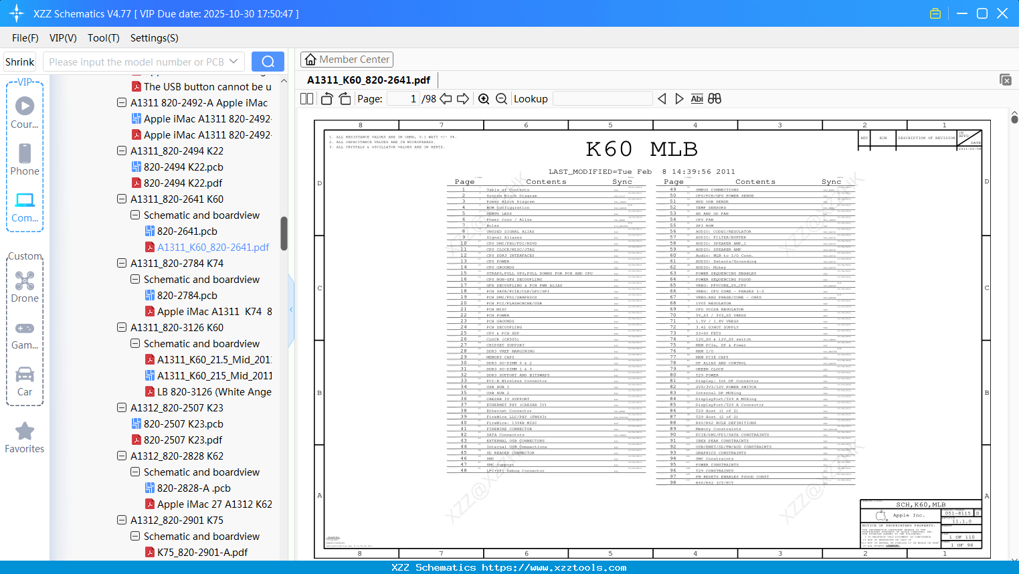Screen dimensions: 1019x574
Task: Toggle the Abi match option icon
Action: [x=697, y=99]
